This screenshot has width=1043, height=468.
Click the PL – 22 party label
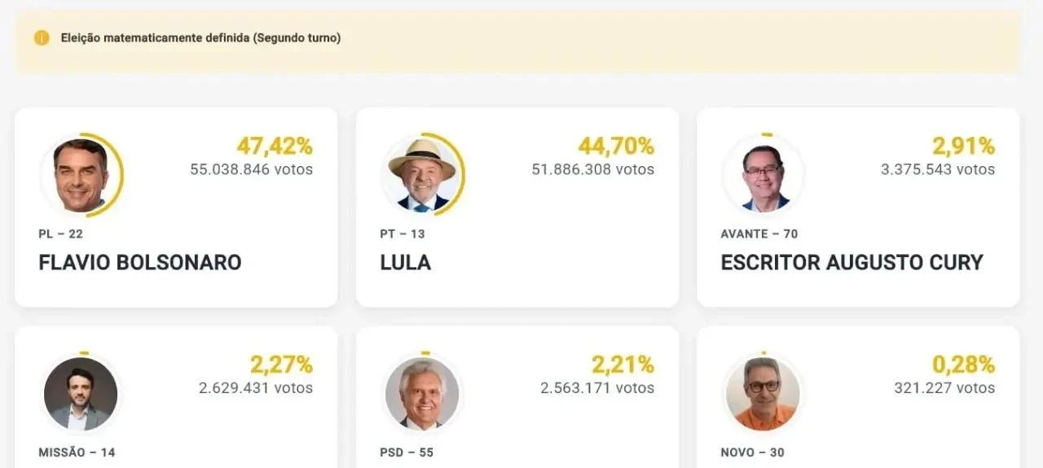(x=61, y=234)
